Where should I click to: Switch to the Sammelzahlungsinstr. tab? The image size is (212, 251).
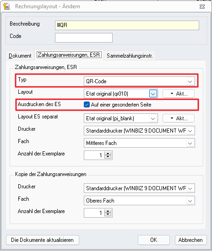point(130,55)
